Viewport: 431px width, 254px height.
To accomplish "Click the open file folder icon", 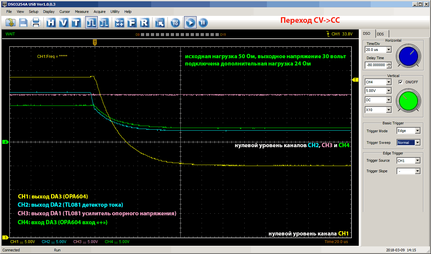I will (x=11, y=22).
